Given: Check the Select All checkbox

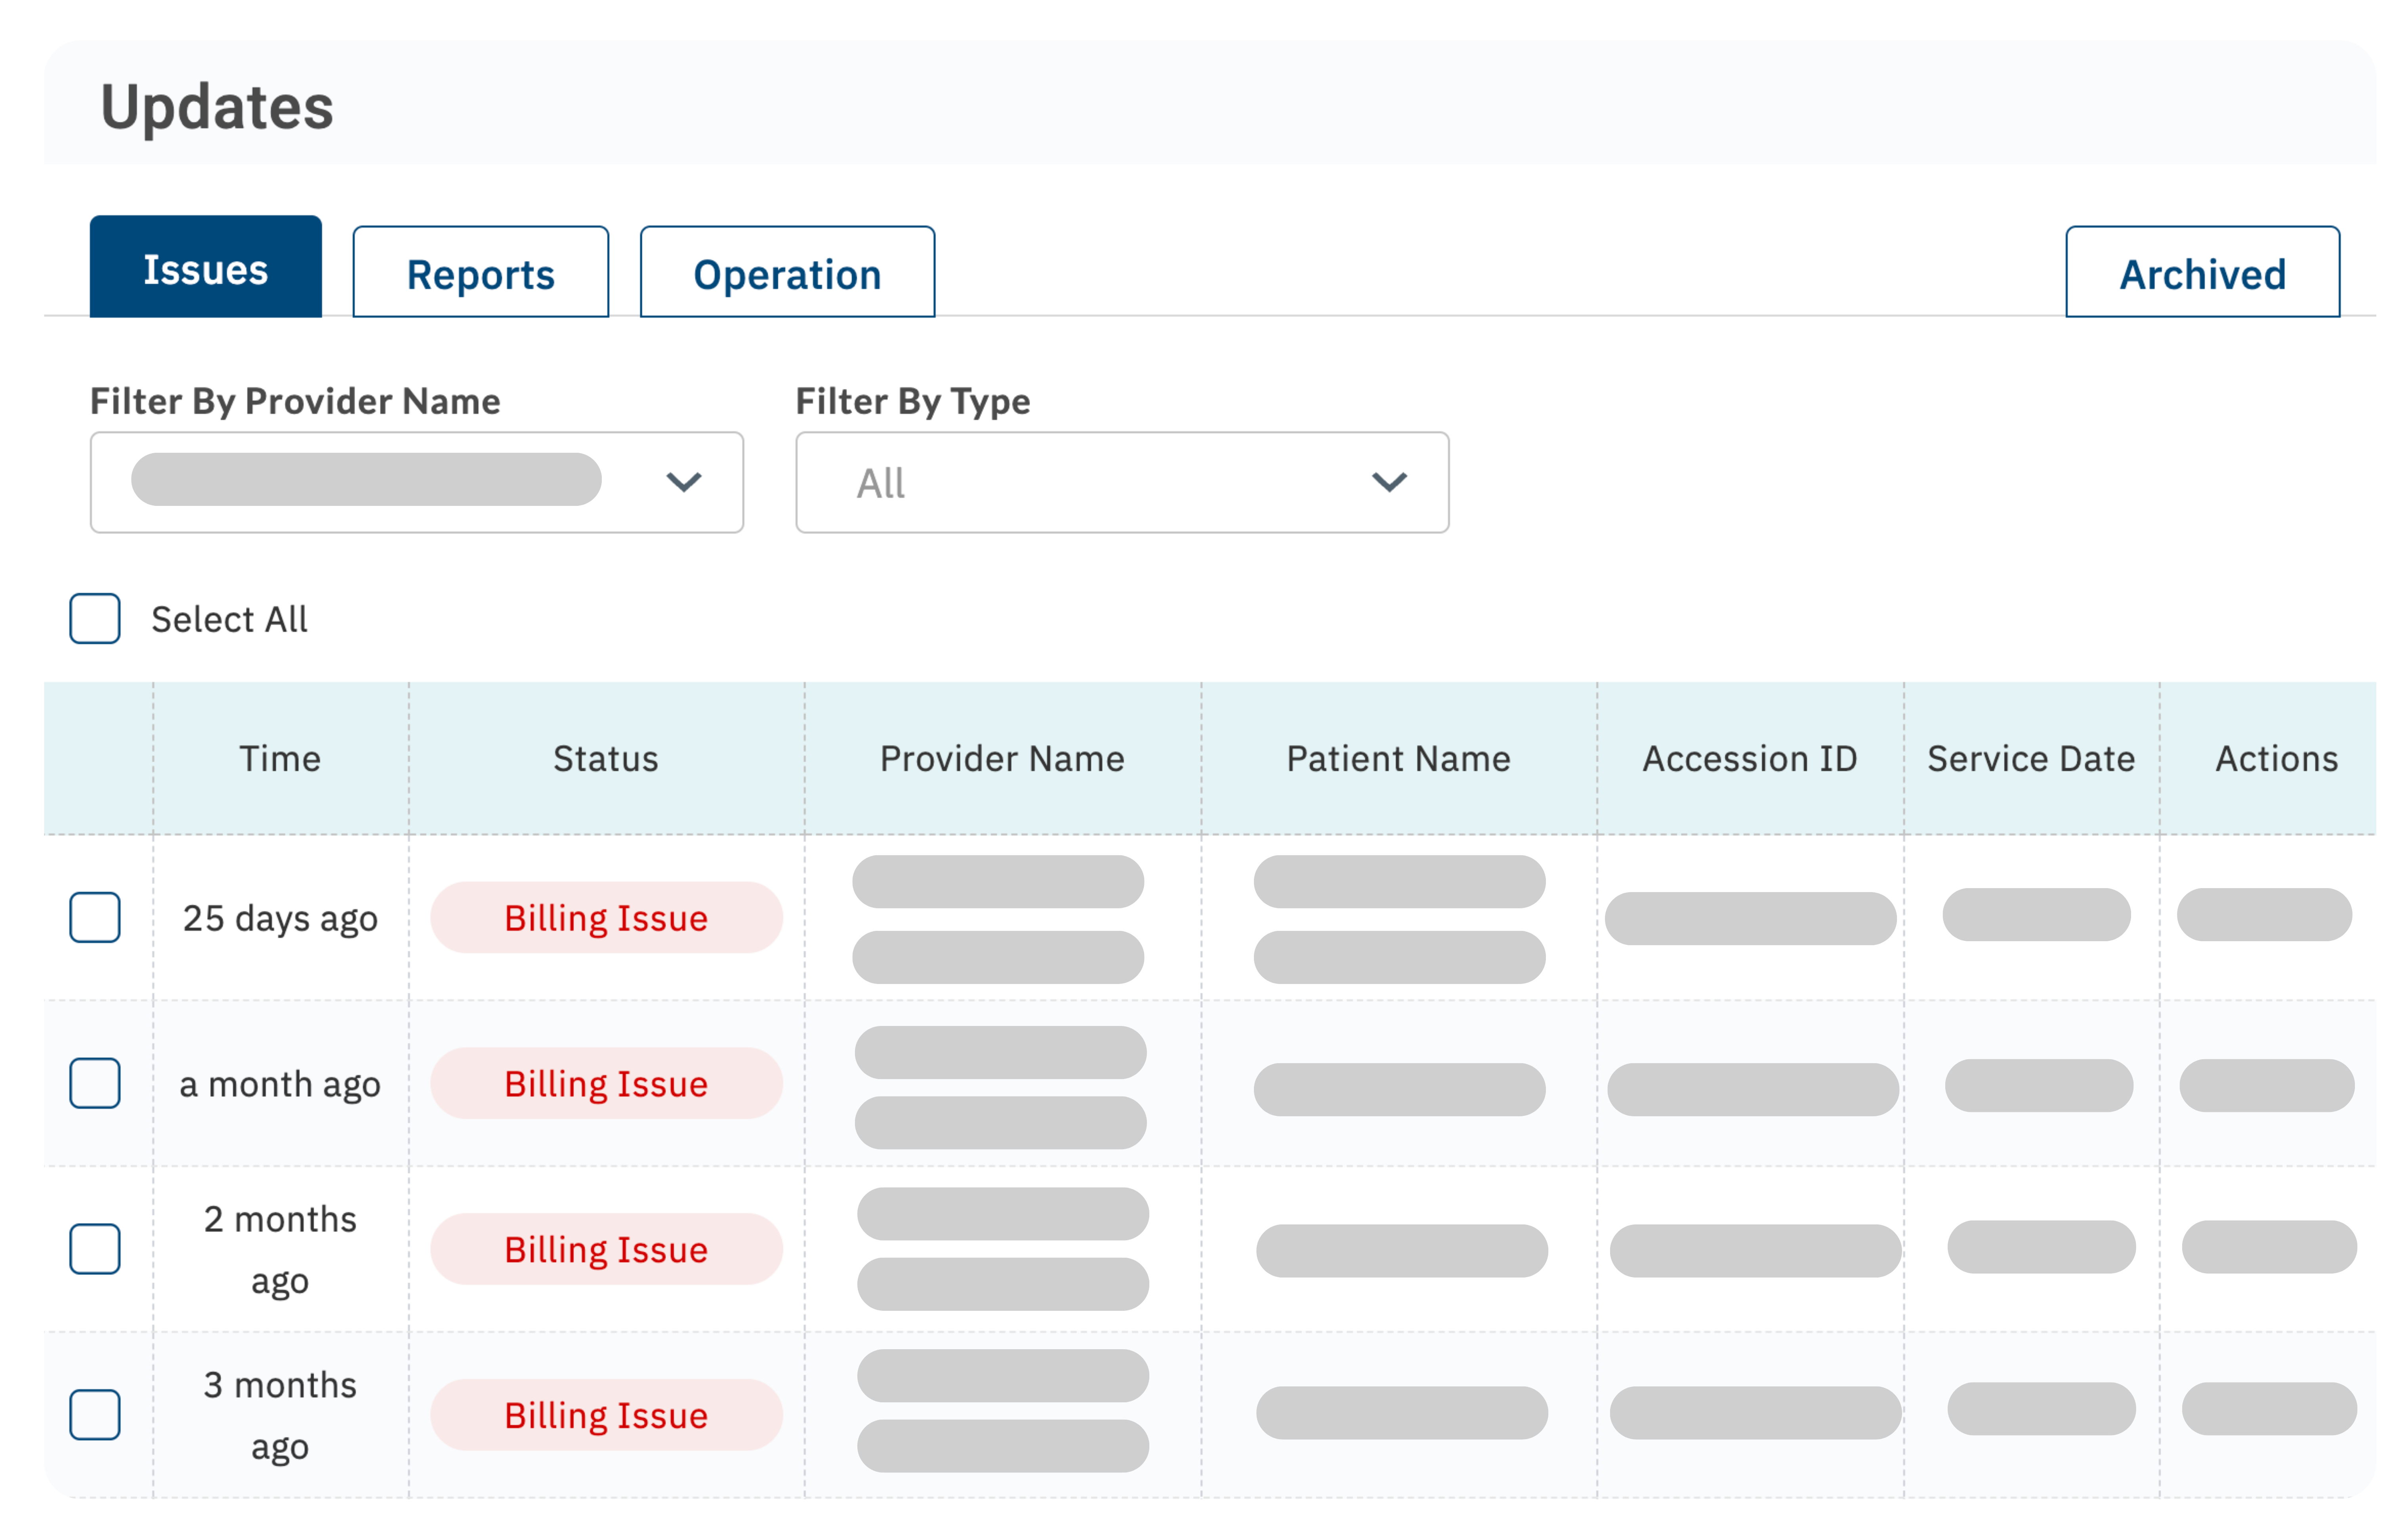Looking at the screenshot, I should pyautogui.click(x=95, y=619).
